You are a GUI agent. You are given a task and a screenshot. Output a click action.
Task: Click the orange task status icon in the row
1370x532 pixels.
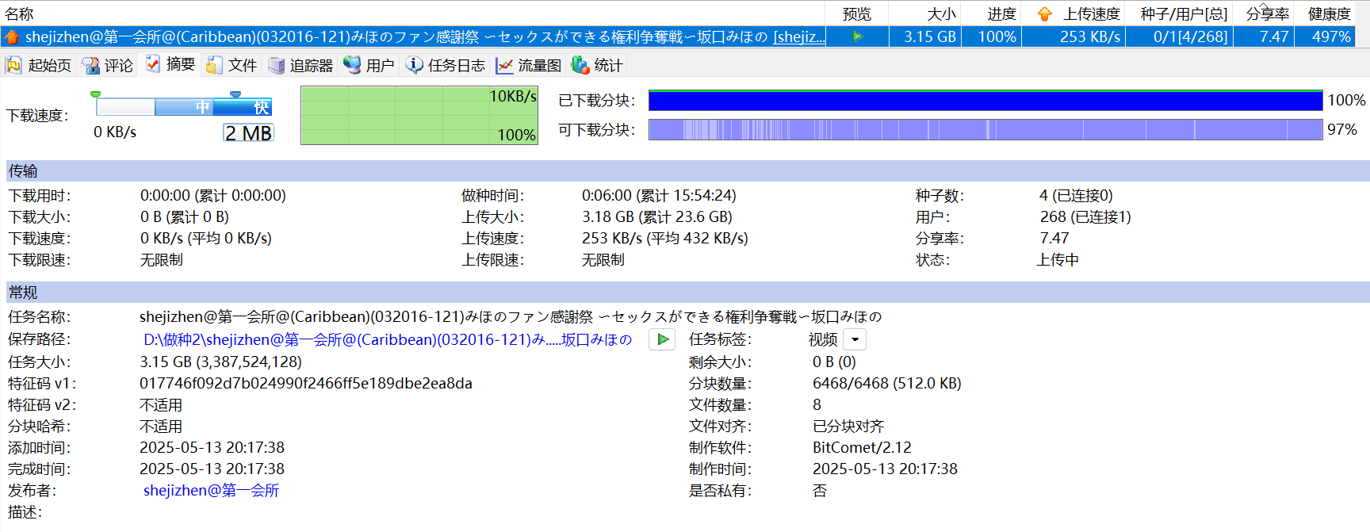12,36
